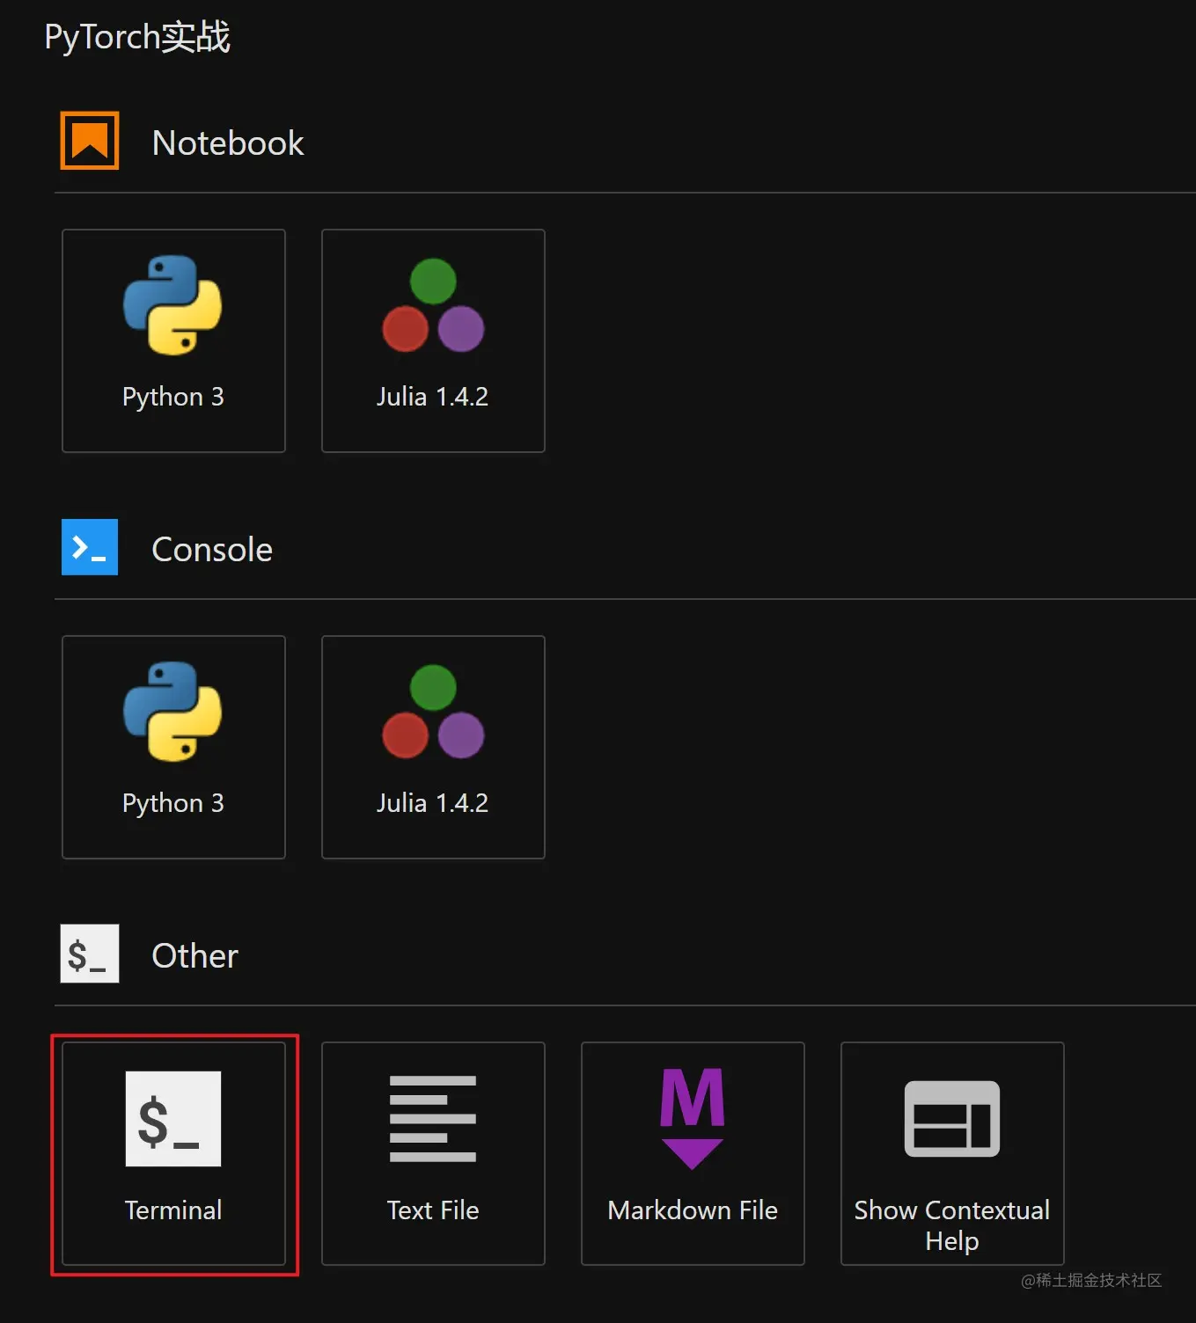Viewport: 1196px width, 1323px height.
Task: Create a Python 3 notebook
Action: click(x=173, y=340)
